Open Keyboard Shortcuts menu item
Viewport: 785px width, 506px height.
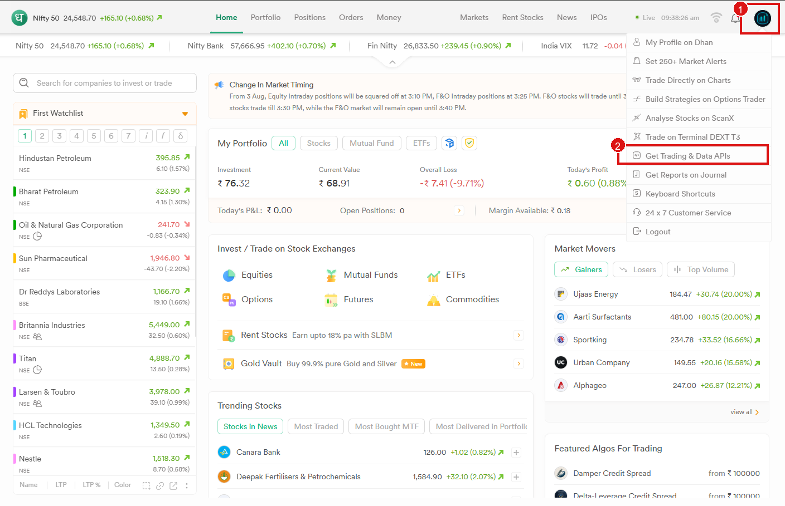point(699,194)
